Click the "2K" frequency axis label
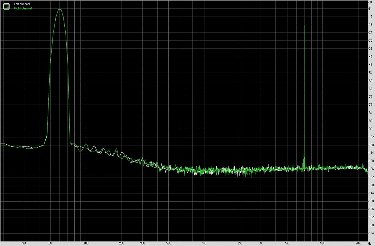Image resolution: width=375 pixels, height=246 pixels. tap(240, 243)
